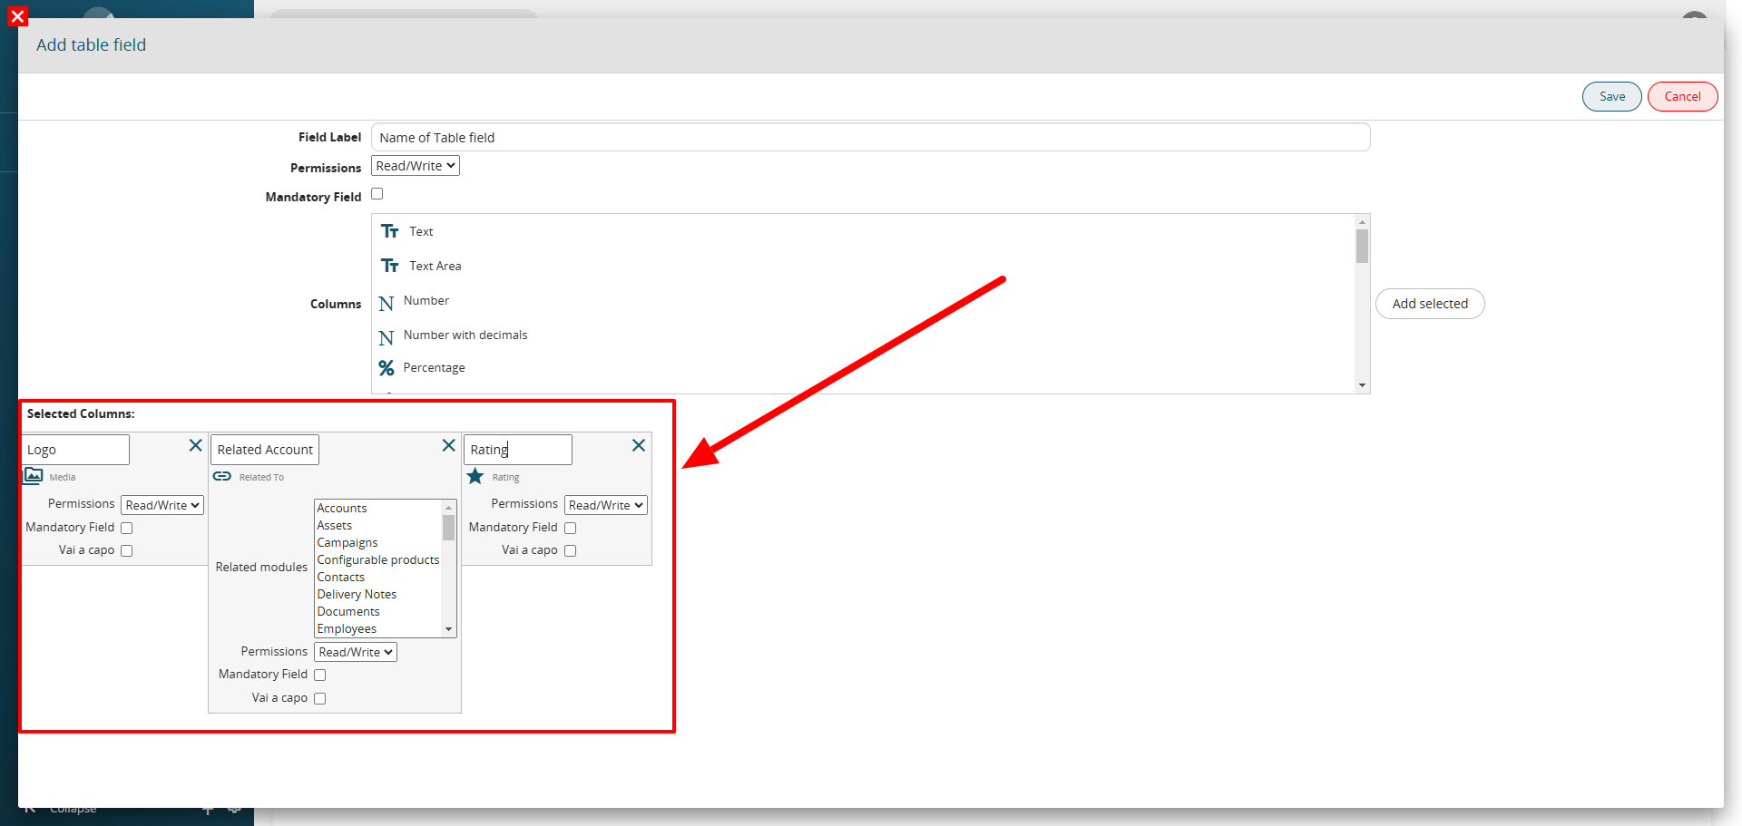
Task: Open Permissions dropdown for Rating column
Action: [x=606, y=505]
